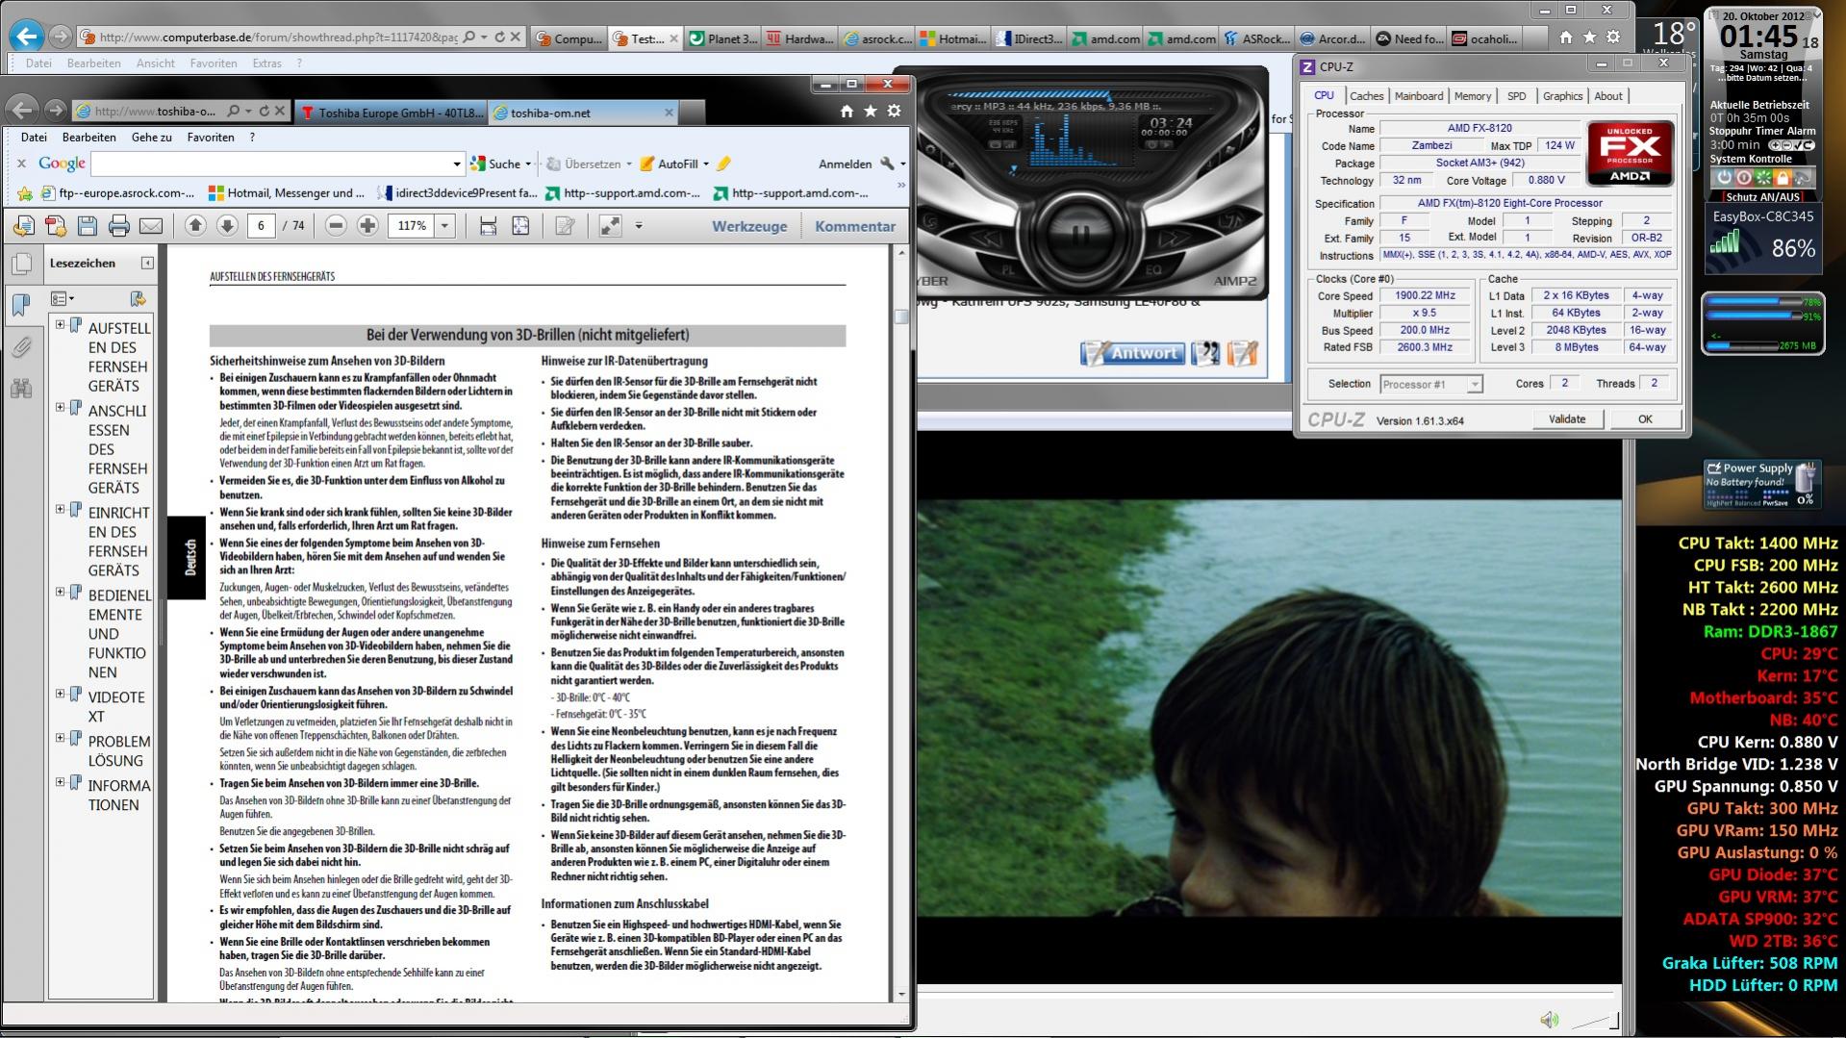Click the Validate button in CPU-Z

coord(1567,419)
